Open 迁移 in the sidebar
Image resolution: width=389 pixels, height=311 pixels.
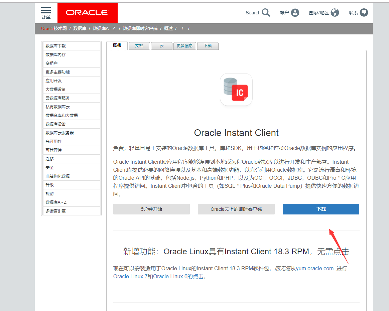72,159
